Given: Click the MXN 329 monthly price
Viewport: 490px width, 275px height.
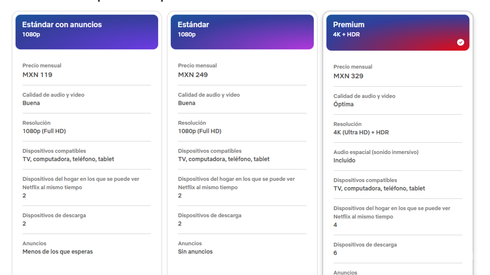Looking at the screenshot, I should coord(348,76).
